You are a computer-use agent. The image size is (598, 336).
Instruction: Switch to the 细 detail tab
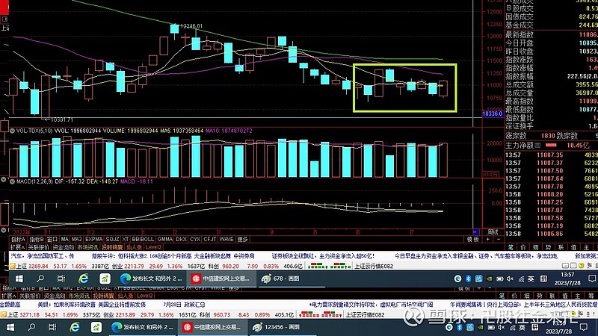(x=536, y=247)
